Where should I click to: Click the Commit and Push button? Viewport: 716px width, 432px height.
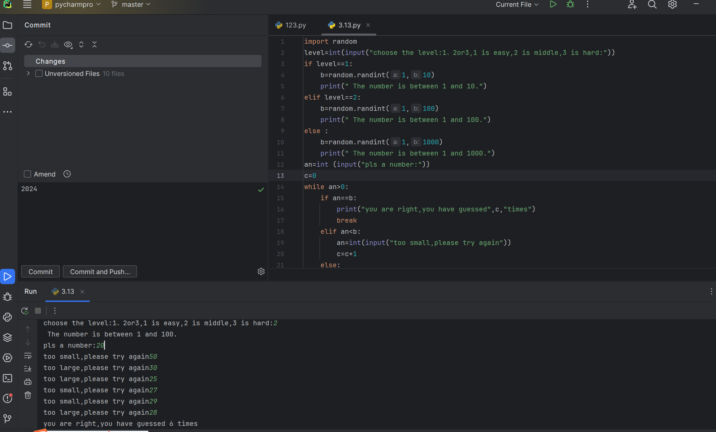point(100,272)
